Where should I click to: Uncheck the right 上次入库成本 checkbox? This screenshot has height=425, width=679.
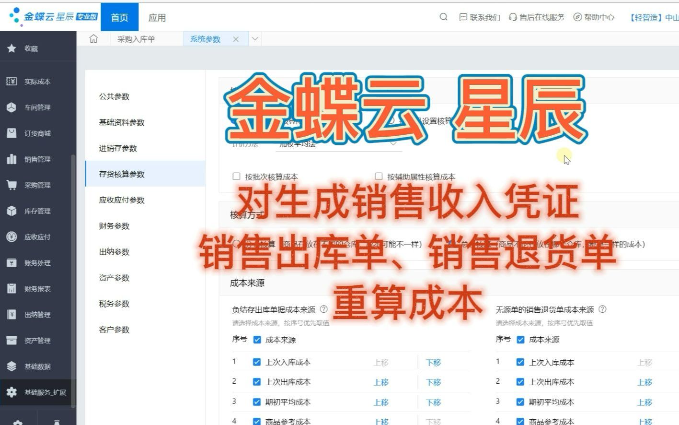point(520,362)
